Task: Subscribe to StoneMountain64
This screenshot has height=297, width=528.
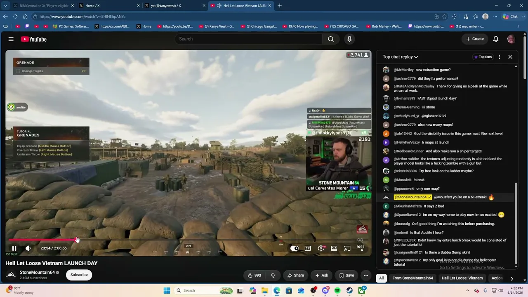Action: pos(79,275)
